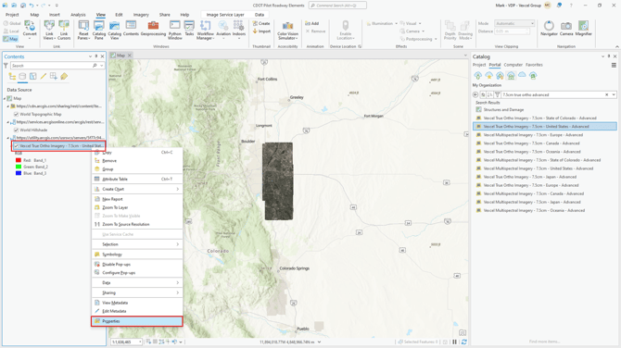Switch to Catalog Favorites tab
Image resolution: width=621 pixels, height=348 pixels.
point(534,65)
